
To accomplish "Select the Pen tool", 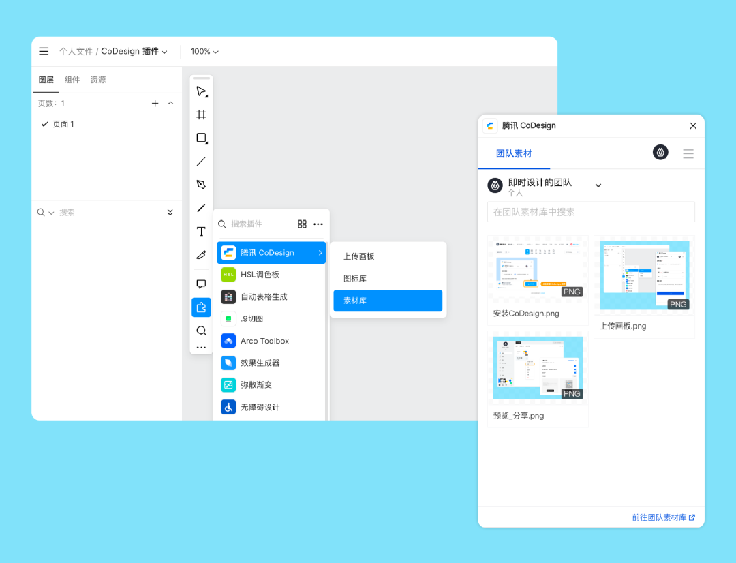I will coord(201,185).
